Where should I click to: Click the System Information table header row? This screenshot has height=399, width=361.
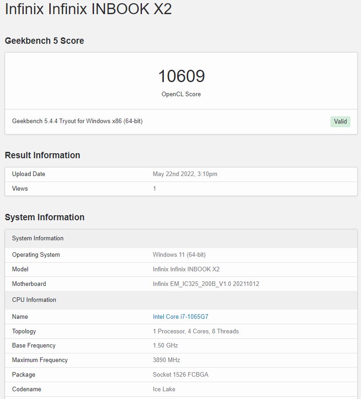[181, 238]
